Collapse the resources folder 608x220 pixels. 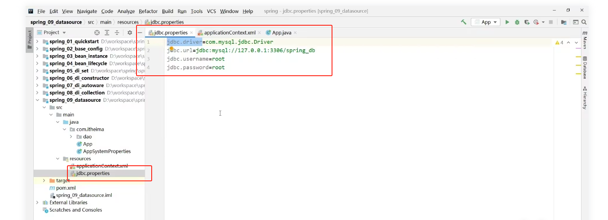click(x=58, y=159)
